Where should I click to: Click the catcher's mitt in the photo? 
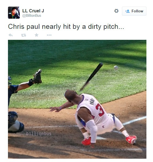tap(37, 77)
